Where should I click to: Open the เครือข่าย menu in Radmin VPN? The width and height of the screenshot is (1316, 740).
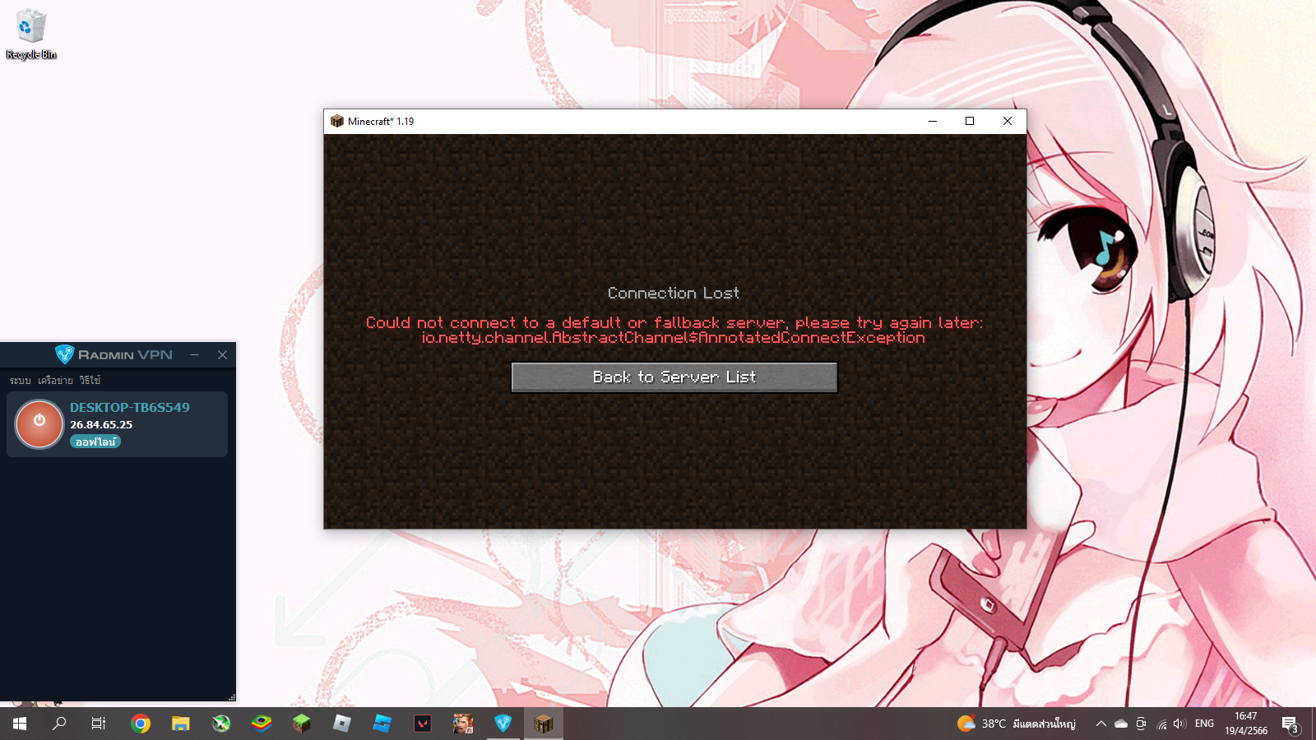tap(55, 380)
